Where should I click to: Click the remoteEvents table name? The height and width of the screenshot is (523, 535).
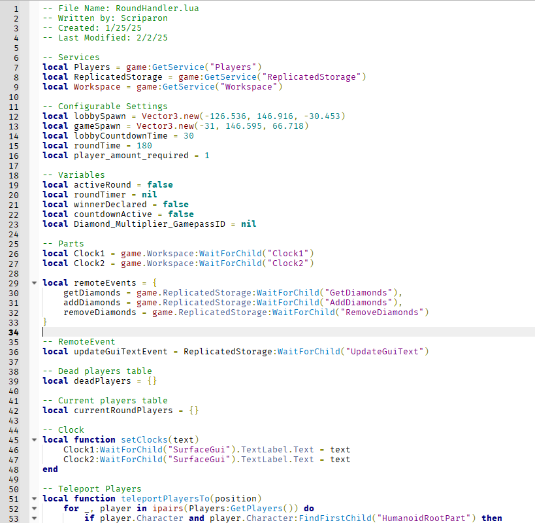click(105, 283)
